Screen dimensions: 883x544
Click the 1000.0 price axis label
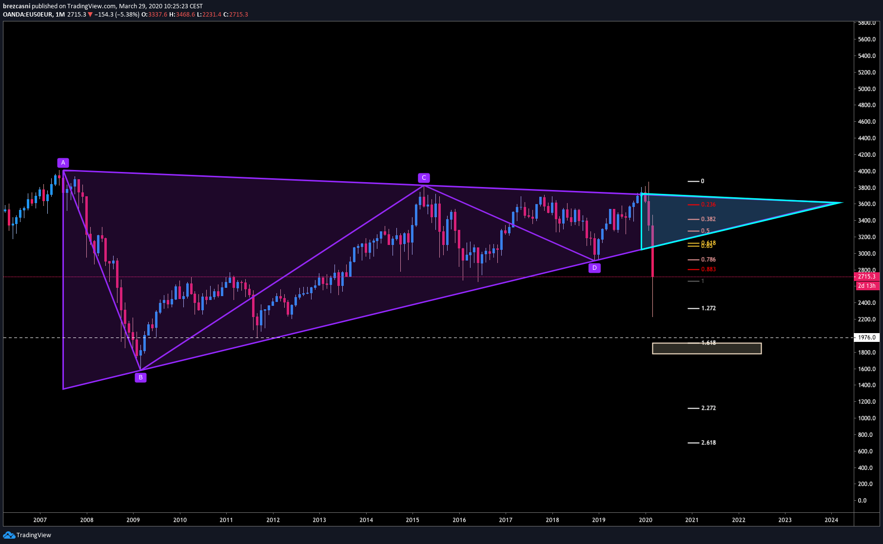866,418
